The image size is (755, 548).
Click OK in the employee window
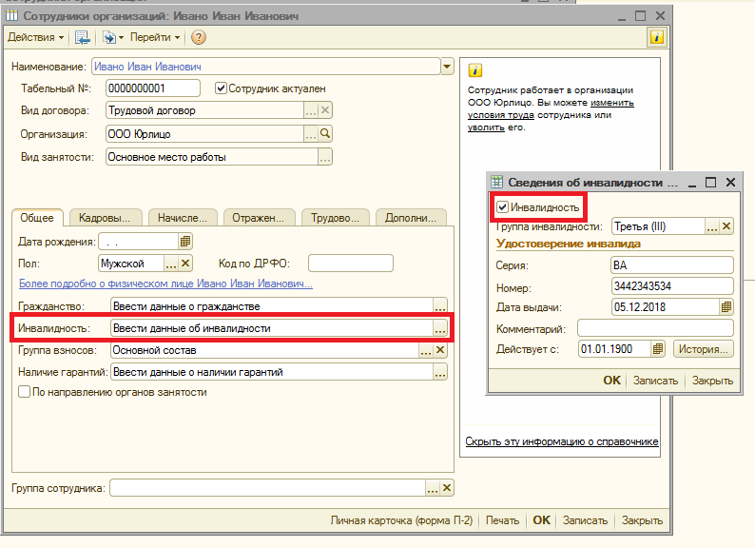[x=541, y=520]
